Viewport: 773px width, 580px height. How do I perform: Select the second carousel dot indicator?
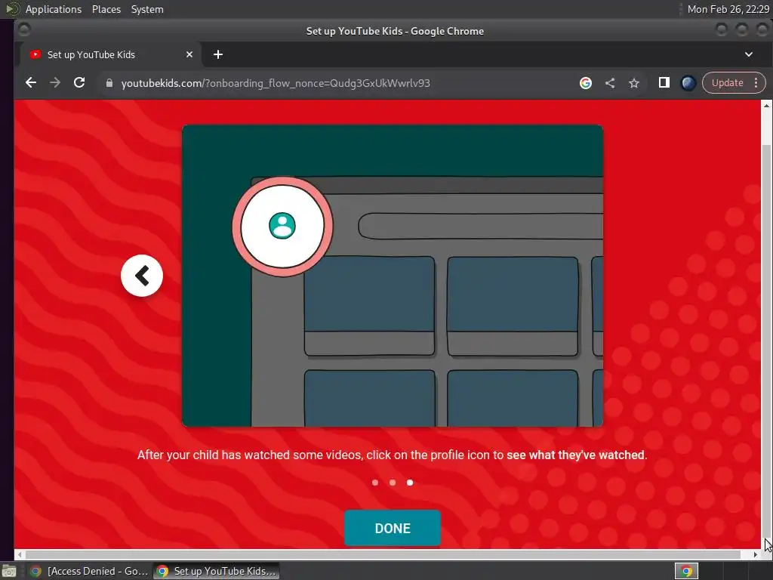pyautogui.click(x=393, y=483)
